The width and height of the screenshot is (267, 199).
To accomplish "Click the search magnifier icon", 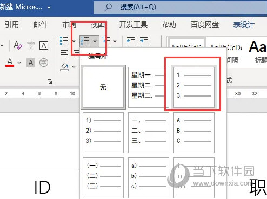I will pyautogui.click(x=108, y=8).
